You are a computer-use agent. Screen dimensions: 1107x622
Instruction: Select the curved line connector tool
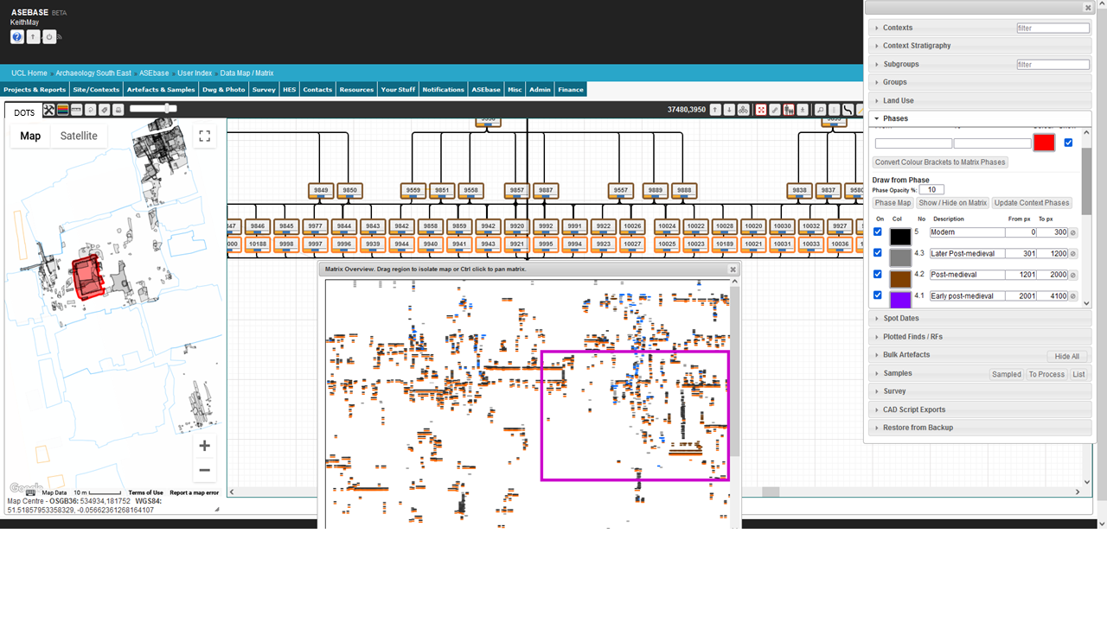(x=848, y=110)
